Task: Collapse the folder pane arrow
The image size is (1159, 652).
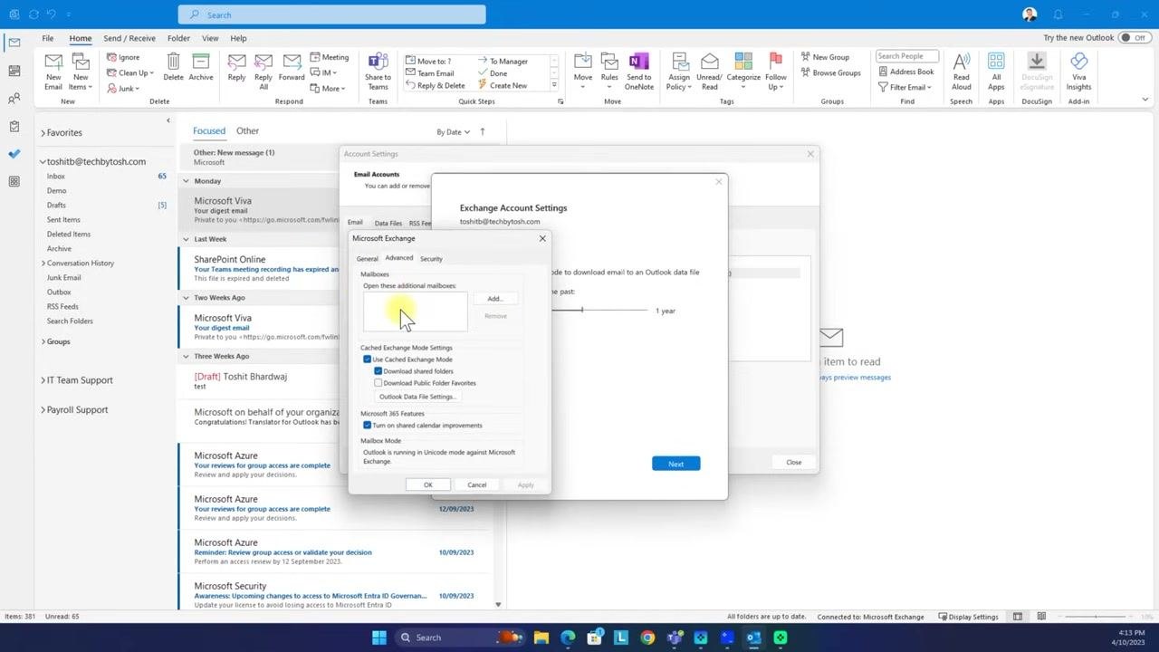Action: (x=168, y=120)
